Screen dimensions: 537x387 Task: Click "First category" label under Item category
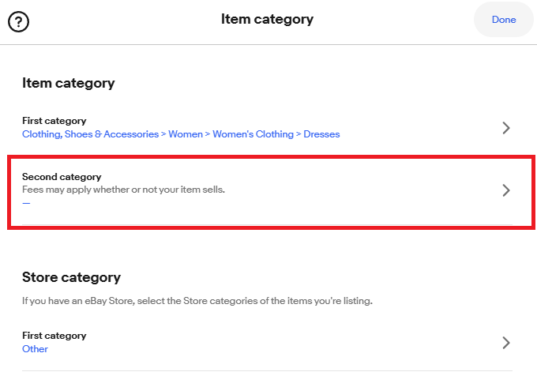(54, 121)
